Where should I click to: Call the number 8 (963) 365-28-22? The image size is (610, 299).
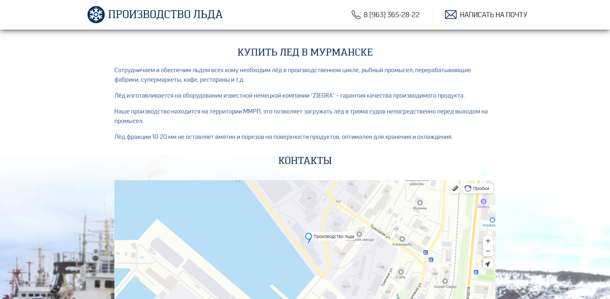[391, 15]
